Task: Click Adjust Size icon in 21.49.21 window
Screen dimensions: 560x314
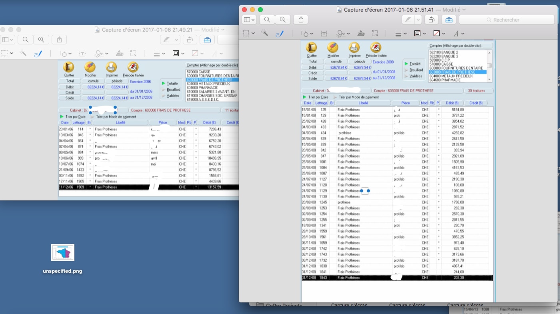Action: pos(133,53)
